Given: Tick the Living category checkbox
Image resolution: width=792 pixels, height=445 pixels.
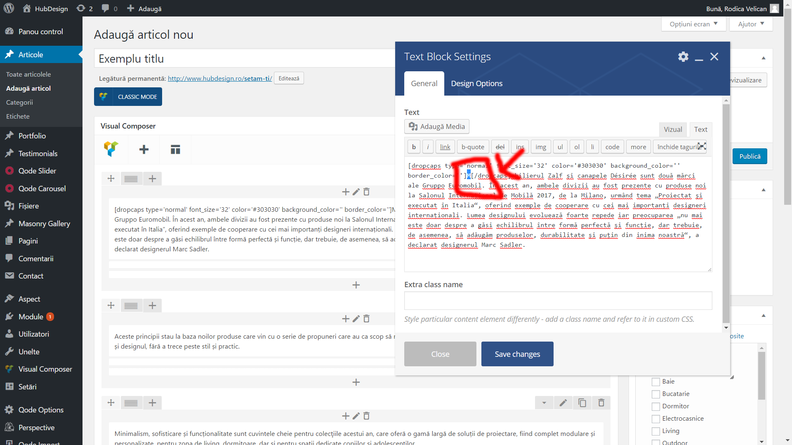Looking at the screenshot, I should pos(656,431).
